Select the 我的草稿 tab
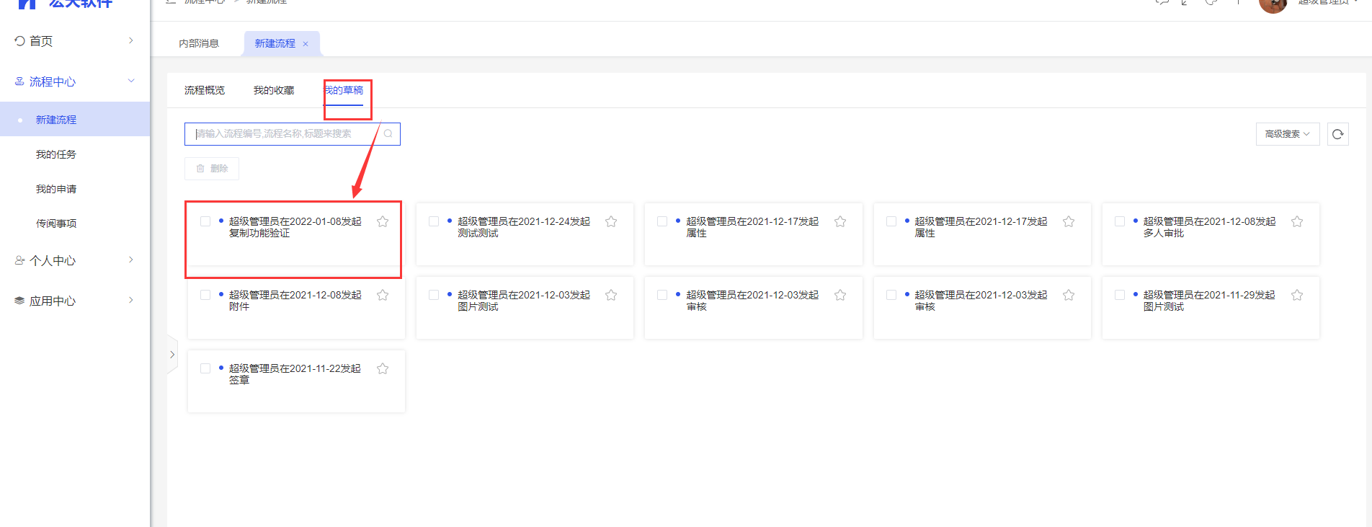Image resolution: width=1372 pixels, height=527 pixels. pos(344,90)
